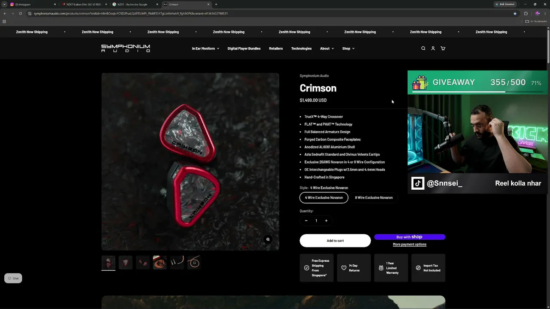This screenshot has height=309, width=550.
Task: Click the @Snnsei_ handle text
Action: point(445,184)
